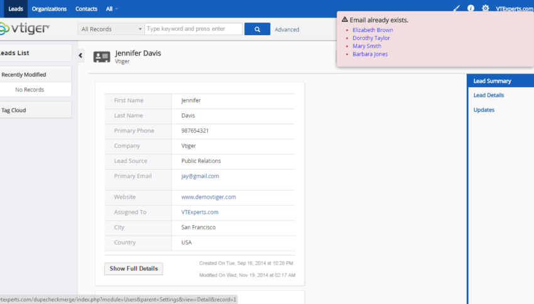Image resolution: width=534 pixels, height=304 pixels.
Task: Click the lead contact card icon
Action: pyautogui.click(x=102, y=56)
